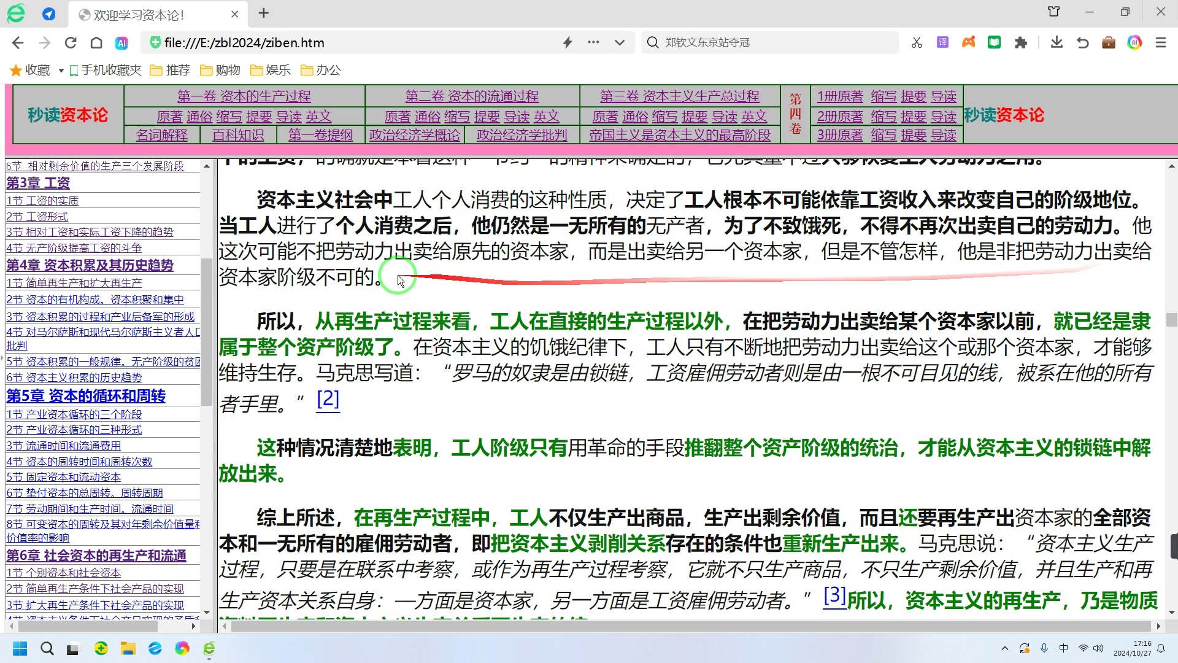Open sidebar chapter 第4章 资本积累及其历史趋势

[x=90, y=265]
